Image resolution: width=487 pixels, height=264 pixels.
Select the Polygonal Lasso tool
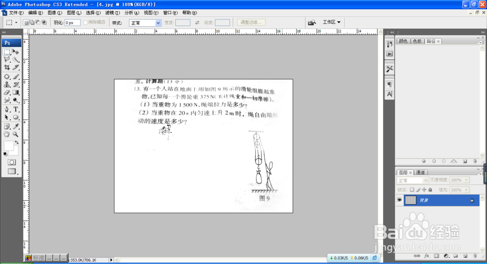[7, 60]
